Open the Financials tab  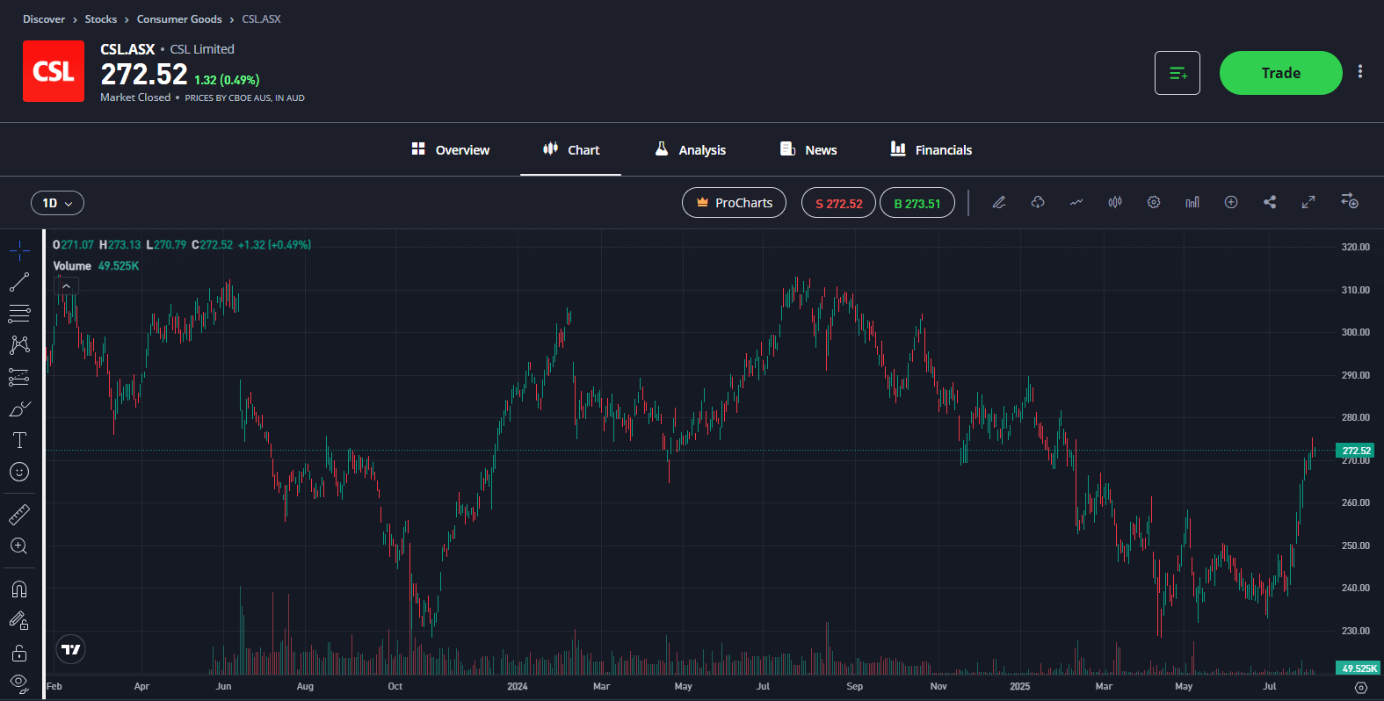[x=931, y=149]
